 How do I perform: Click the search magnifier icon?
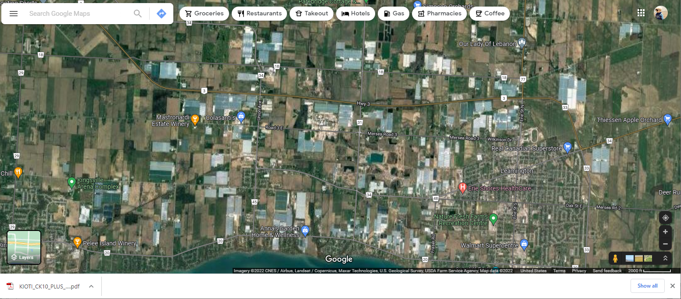138,14
